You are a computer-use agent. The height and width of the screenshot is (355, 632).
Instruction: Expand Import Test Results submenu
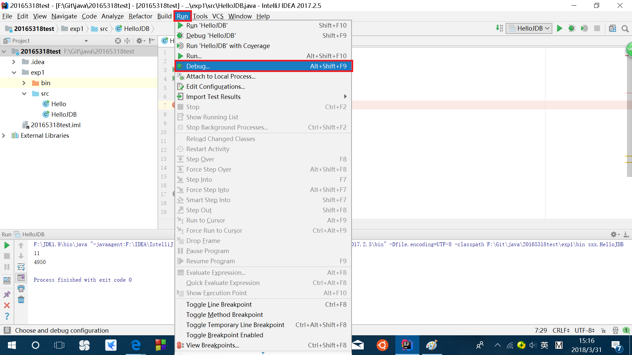263,97
